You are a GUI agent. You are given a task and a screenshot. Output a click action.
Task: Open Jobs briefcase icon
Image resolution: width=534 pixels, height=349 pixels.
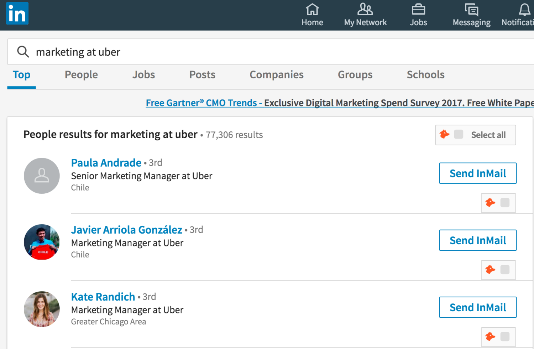click(418, 10)
